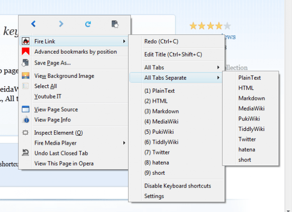Expand the Fire Media Player submenu arrow
Image resolution: width=292 pixels, height=212 pixels.
click(124, 143)
